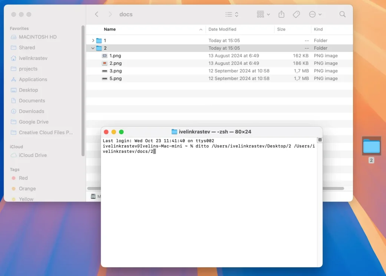Filter by Red tag

tap(23, 178)
